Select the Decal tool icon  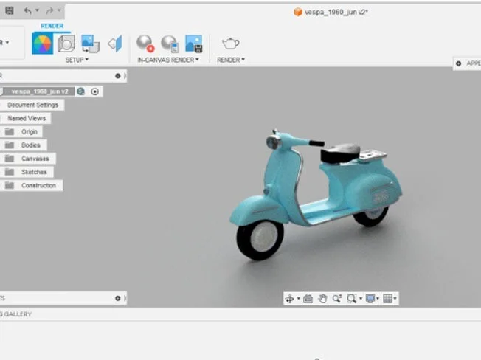[x=90, y=44]
